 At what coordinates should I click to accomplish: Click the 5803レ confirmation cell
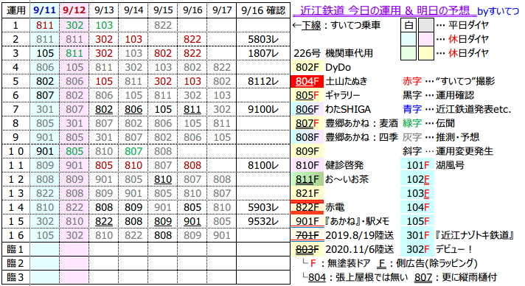click(x=263, y=39)
